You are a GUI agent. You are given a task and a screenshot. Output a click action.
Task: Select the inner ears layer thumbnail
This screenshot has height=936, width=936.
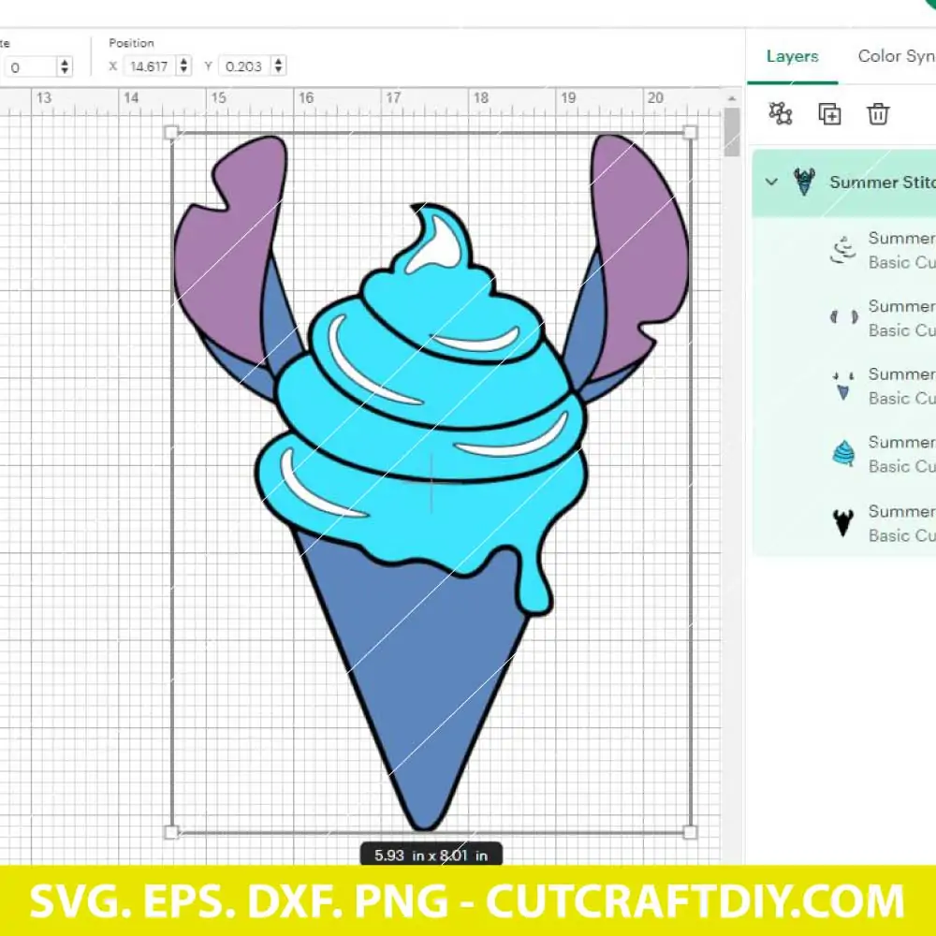click(843, 317)
